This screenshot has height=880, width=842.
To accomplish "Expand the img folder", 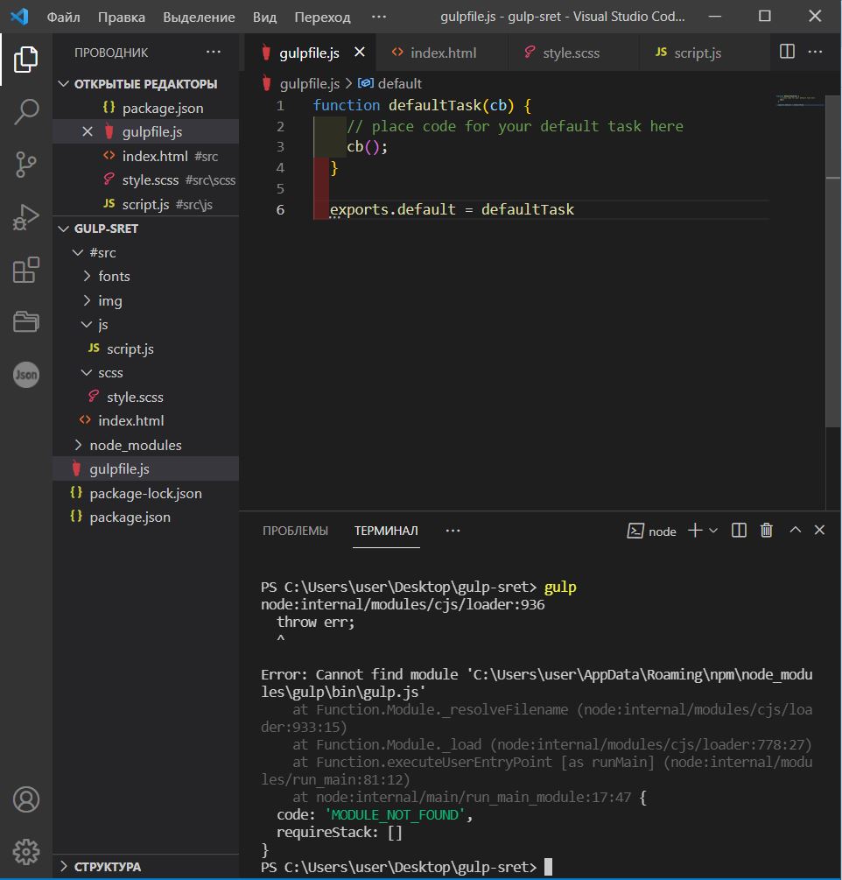I will click(146, 301).
